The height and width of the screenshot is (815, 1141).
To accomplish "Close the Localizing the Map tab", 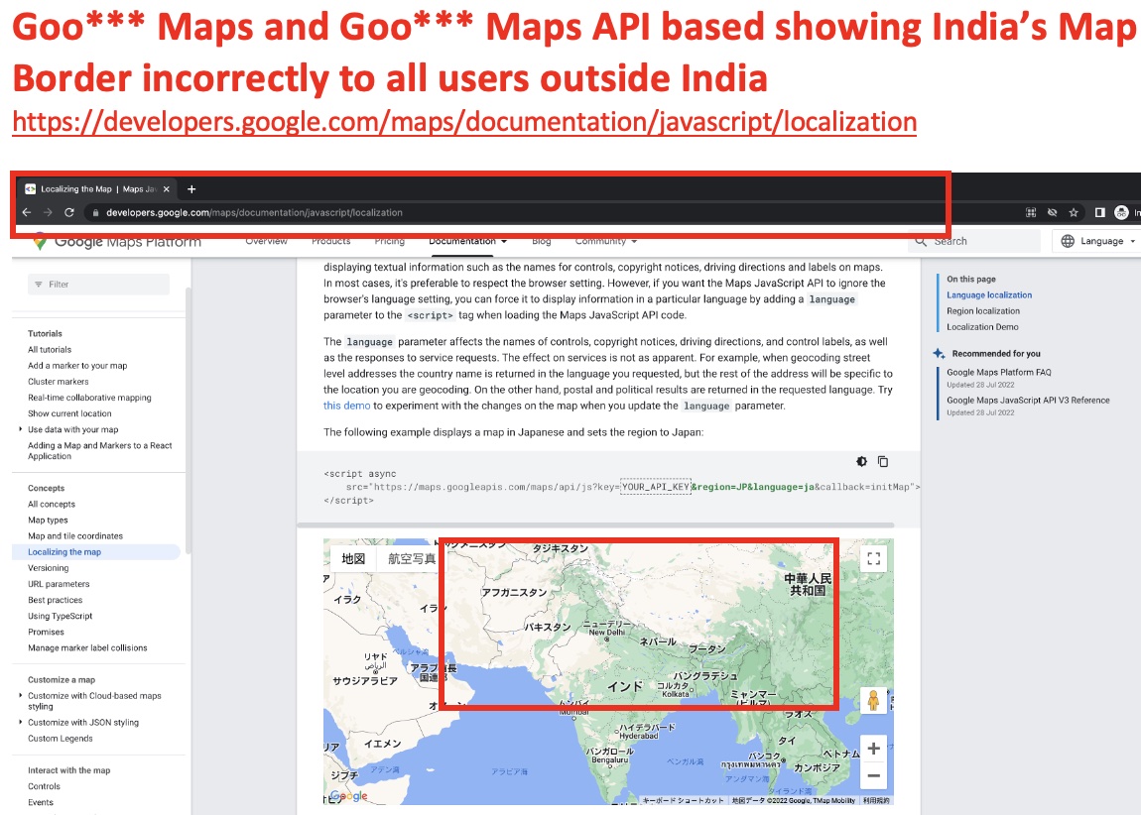I will 167,189.
